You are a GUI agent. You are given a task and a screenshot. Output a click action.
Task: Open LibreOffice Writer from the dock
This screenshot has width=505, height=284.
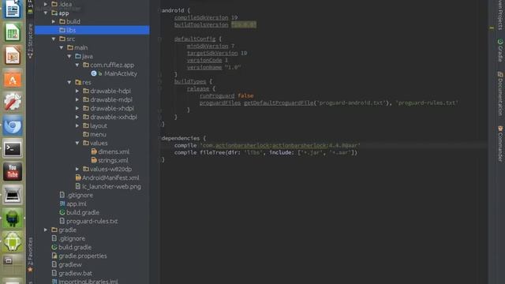[13, 9]
